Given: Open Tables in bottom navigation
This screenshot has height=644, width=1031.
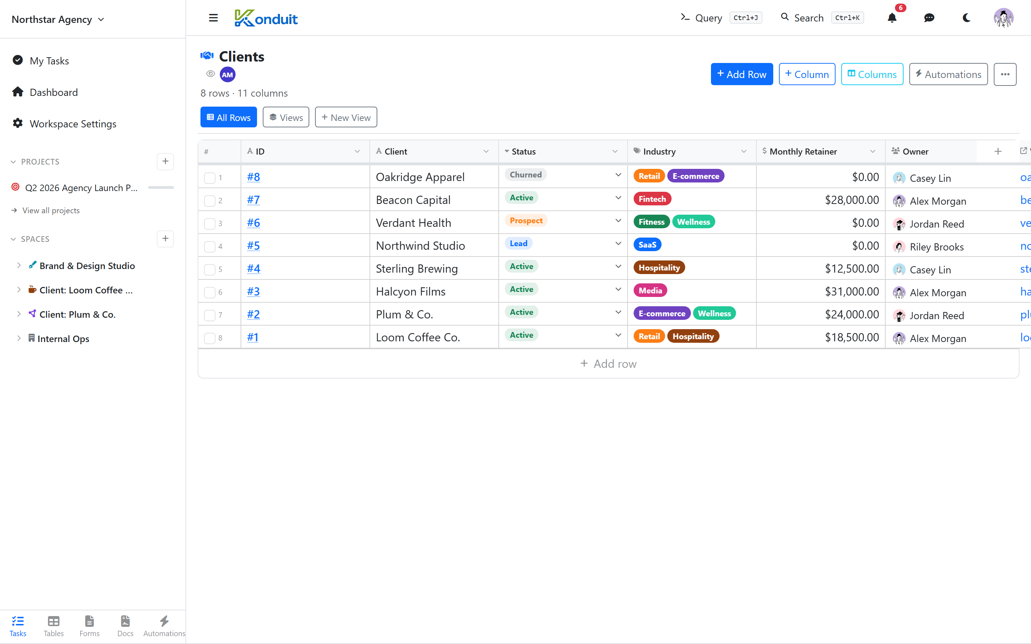Looking at the screenshot, I should [x=54, y=626].
